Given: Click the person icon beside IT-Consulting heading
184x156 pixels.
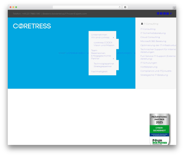Looking at the screenshot, I should point(142,24).
